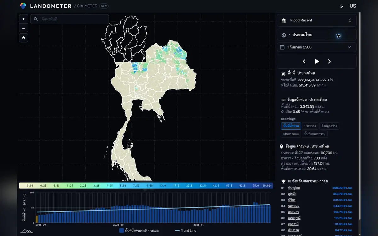Click the trophy icon in top provinces

283,181
